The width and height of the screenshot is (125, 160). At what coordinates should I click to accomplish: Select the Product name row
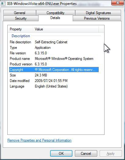pos(54,59)
